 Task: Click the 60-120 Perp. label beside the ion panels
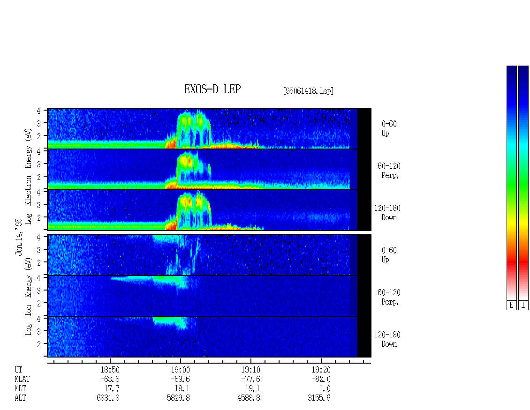(389, 297)
